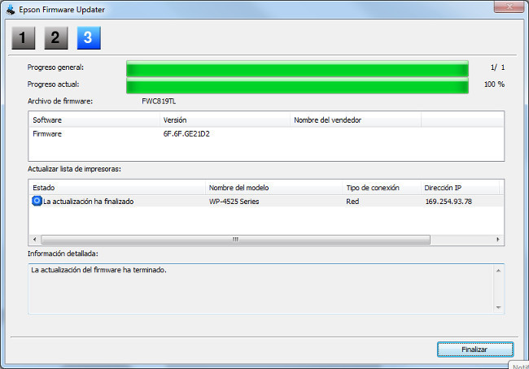The width and height of the screenshot is (529, 369).
Task: Click the Progreso actual progress bar
Action: click(297, 85)
